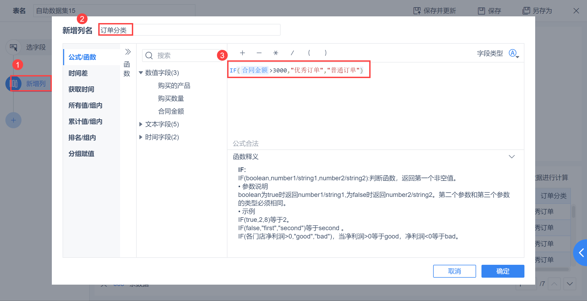Expand the 文本字段(5) tree group
The image size is (587, 301).
coord(141,124)
